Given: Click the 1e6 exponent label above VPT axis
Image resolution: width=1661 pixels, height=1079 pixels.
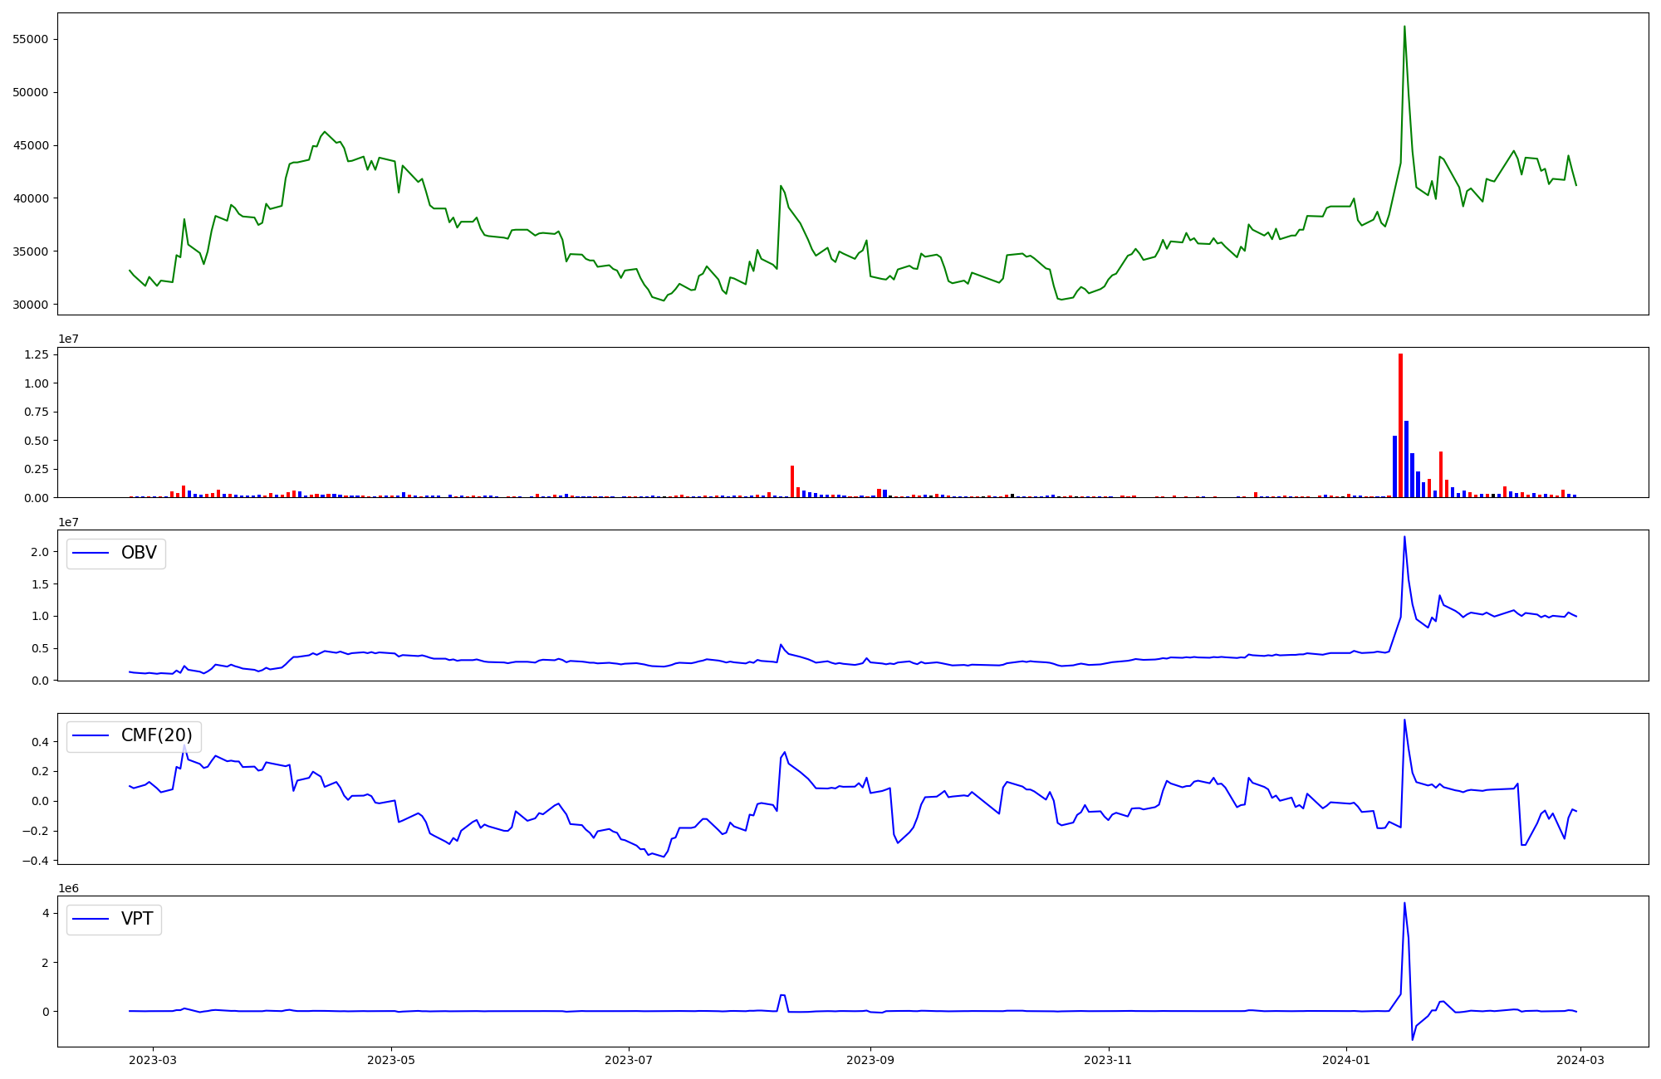Looking at the screenshot, I should [x=68, y=888].
